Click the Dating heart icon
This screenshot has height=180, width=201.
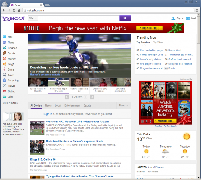point(4,91)
